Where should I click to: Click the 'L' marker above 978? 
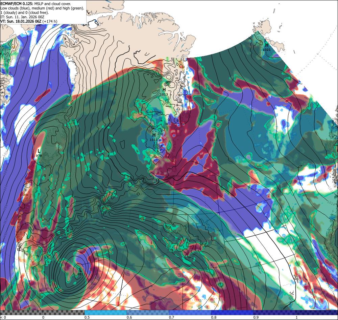click(39, 151)
